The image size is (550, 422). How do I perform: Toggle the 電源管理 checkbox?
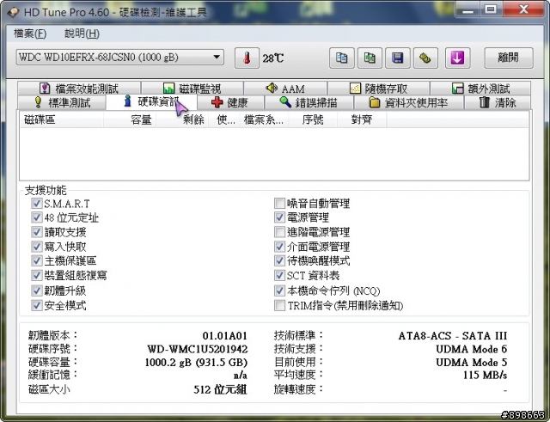coord(279,217)
